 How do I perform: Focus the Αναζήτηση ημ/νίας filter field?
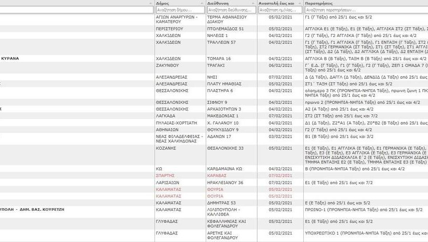coord(281,10)
